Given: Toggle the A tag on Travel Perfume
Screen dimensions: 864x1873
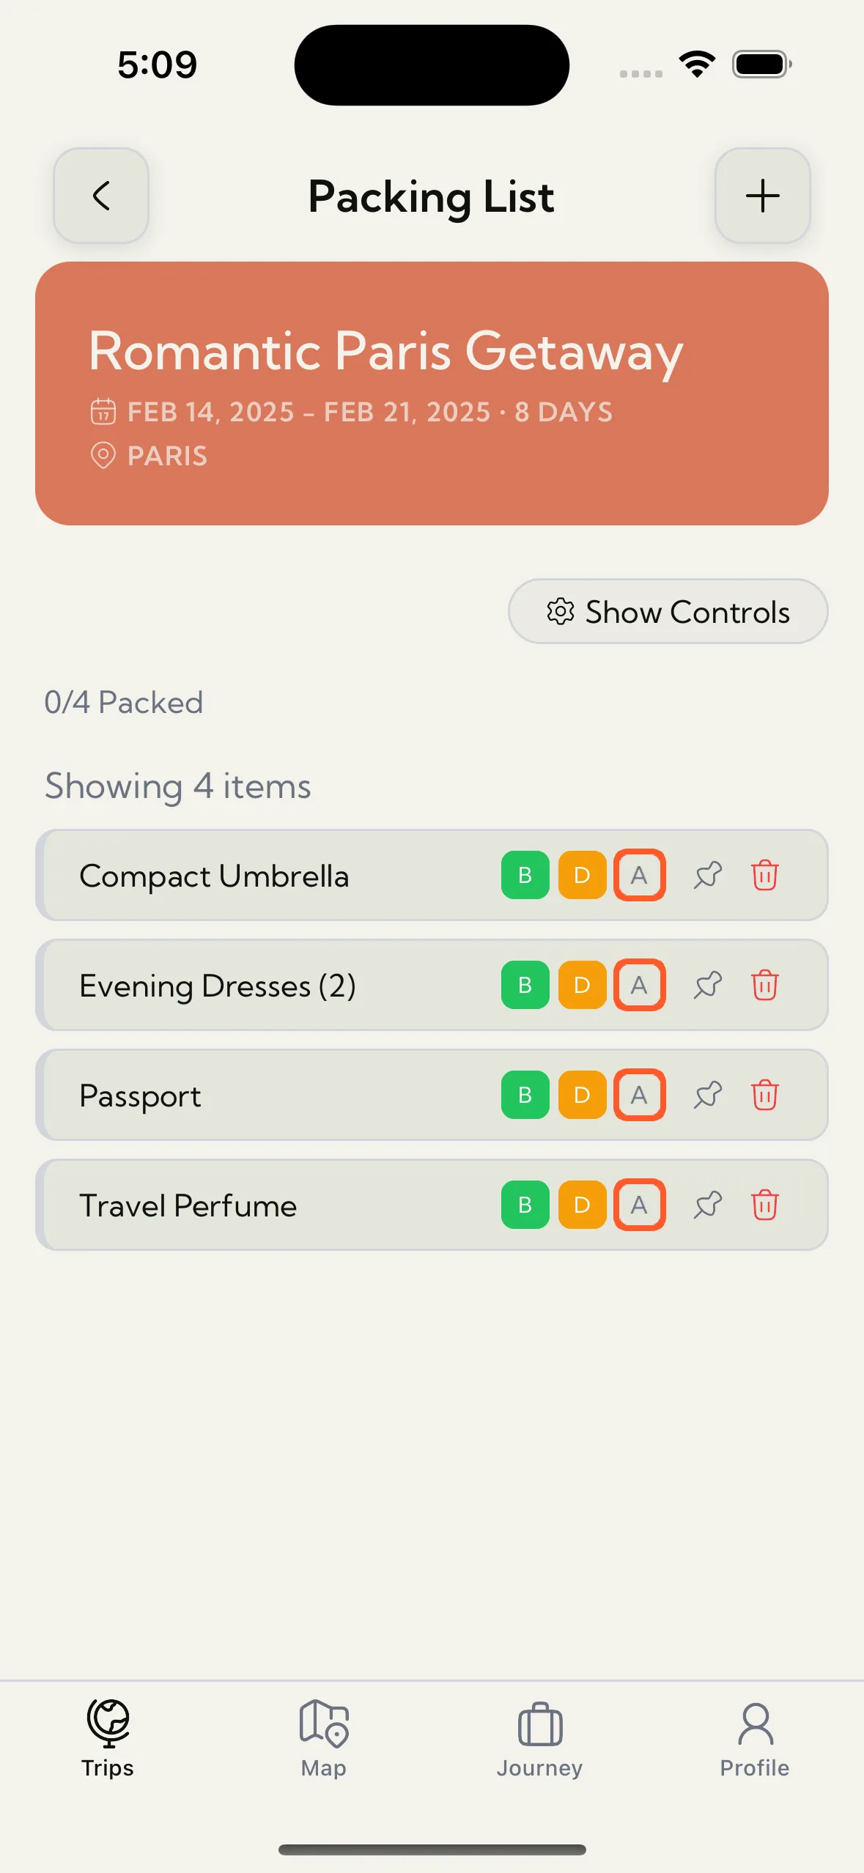Looking at the screenshot, I should point(639,1205).
